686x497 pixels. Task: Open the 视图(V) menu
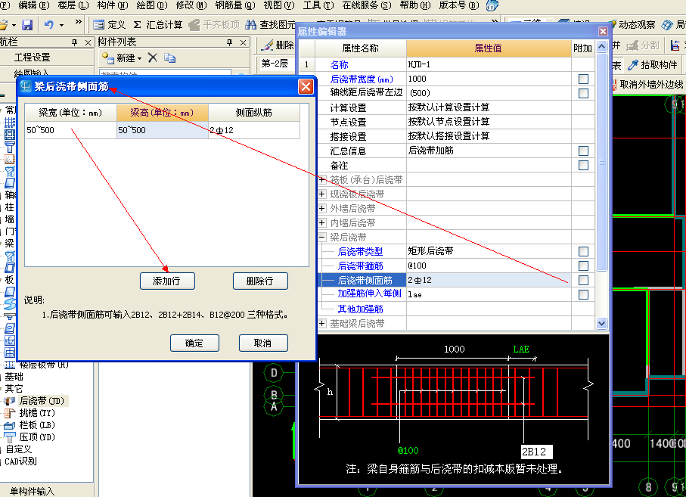click(x=279, y=5)
